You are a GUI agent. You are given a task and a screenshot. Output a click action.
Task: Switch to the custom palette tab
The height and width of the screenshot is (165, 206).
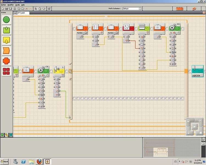(x=10, y=135)
